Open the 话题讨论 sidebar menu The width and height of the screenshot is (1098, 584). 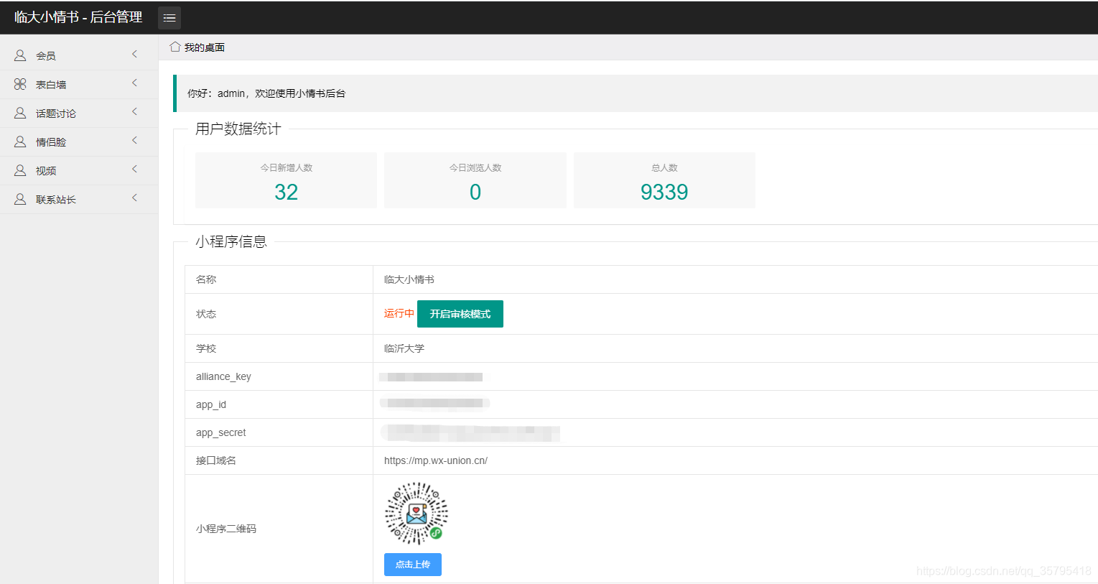79,113
